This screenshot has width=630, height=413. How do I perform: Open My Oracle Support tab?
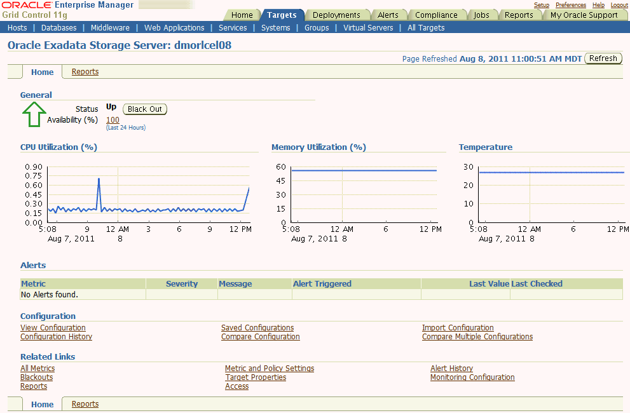(584, 15)
